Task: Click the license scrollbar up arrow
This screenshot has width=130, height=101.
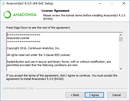Action: [121, 35]
